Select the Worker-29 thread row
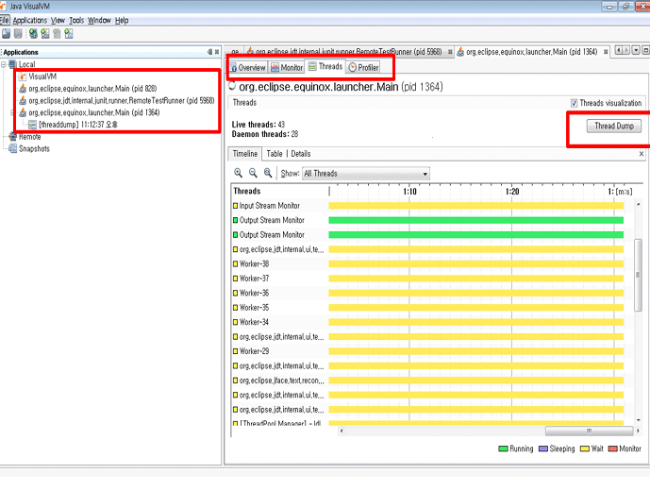The height and width of the screenshot is (491, 650). [427, 351]
